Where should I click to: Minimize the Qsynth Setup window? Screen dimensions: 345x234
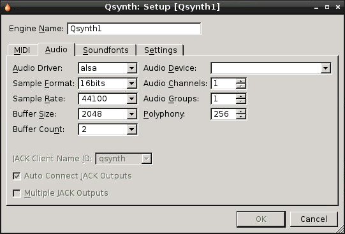(x=316, y=8)
